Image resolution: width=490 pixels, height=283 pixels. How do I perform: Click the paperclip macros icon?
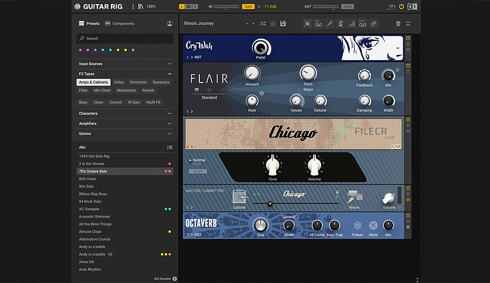pos(373,23)
